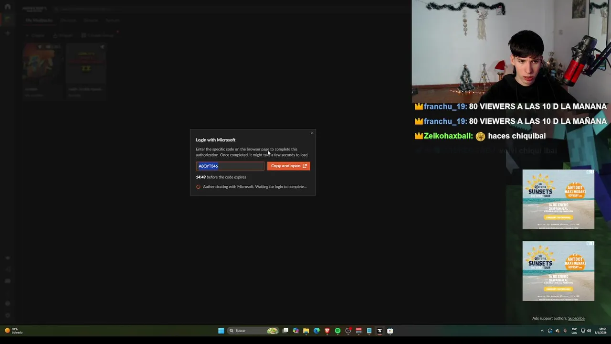
Task: Close the Login with Microsoft dialog
Action: pos(312,133)
